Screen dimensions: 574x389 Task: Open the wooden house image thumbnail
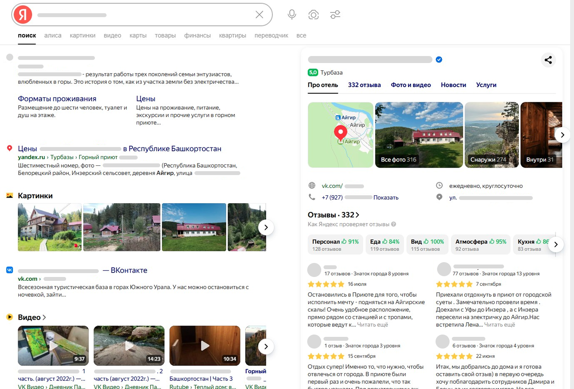(50, 227)
